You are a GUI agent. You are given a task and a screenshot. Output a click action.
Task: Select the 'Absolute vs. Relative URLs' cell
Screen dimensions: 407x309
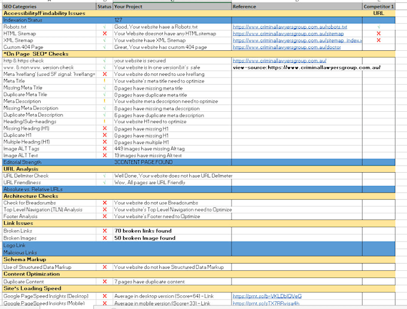coord(49,189)
